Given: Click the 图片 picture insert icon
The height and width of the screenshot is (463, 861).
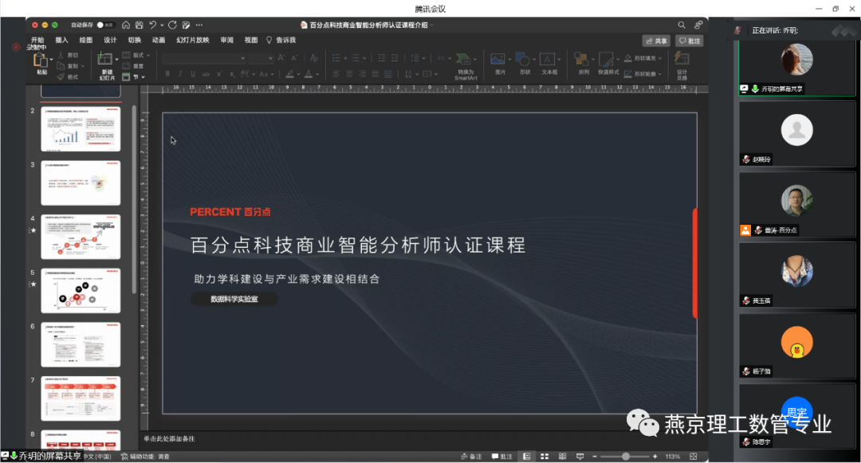Looking at the screenshot, I should coord(499,61).
